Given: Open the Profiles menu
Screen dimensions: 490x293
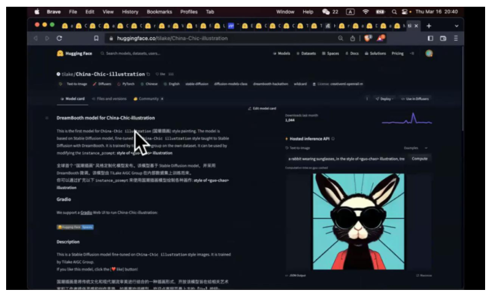Looking at the screenshot, I should [x=189, y=12].
